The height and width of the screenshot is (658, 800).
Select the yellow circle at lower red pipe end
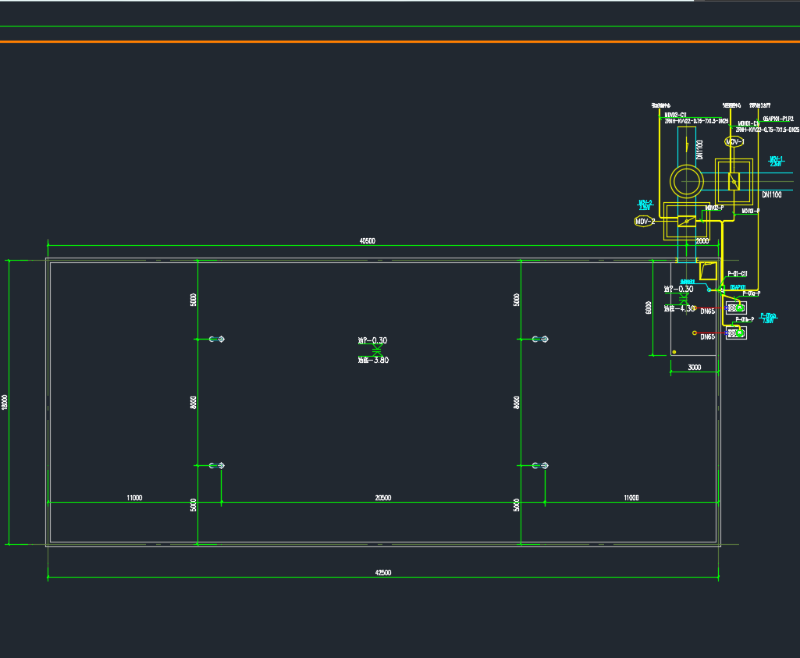(695, 333)
